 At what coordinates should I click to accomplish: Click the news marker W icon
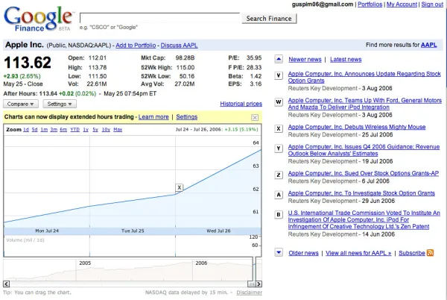point(279,102)
